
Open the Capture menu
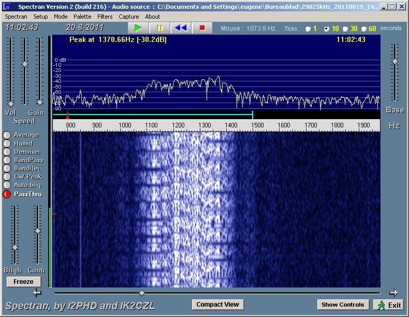point(128,17)
